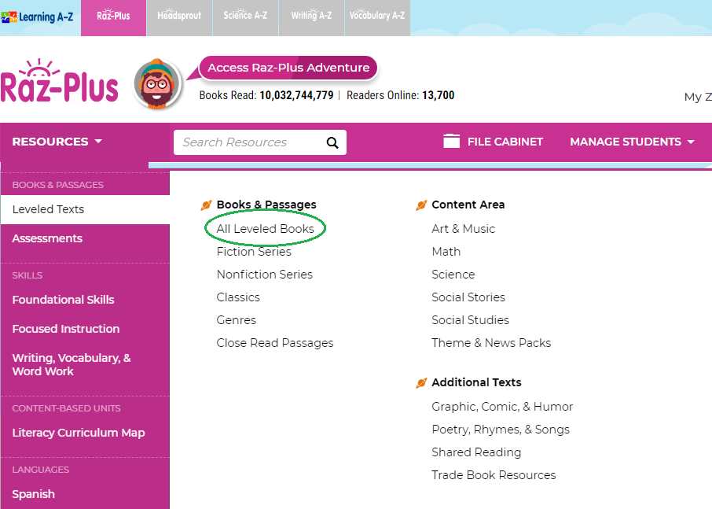Open the Nonfiction Series link
This screenshot has width=712, height=509.
[265, 275]
